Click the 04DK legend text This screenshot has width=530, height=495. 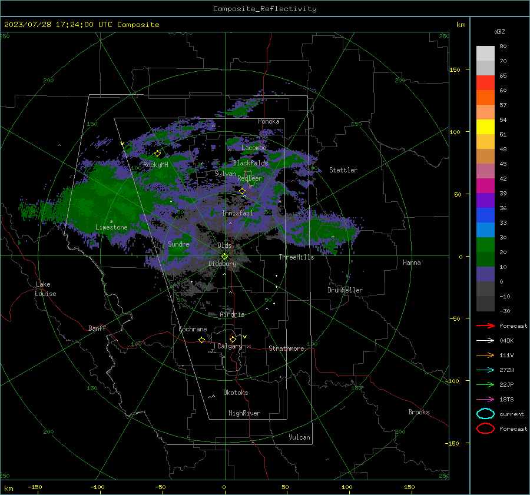pyautogui.click(x=506, y=340)
